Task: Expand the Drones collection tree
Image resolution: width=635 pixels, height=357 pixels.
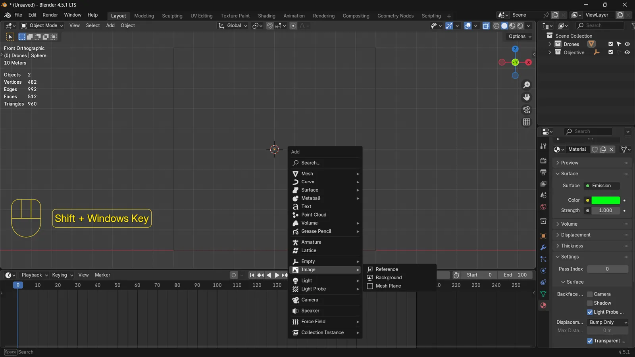Action: point(550,44)
